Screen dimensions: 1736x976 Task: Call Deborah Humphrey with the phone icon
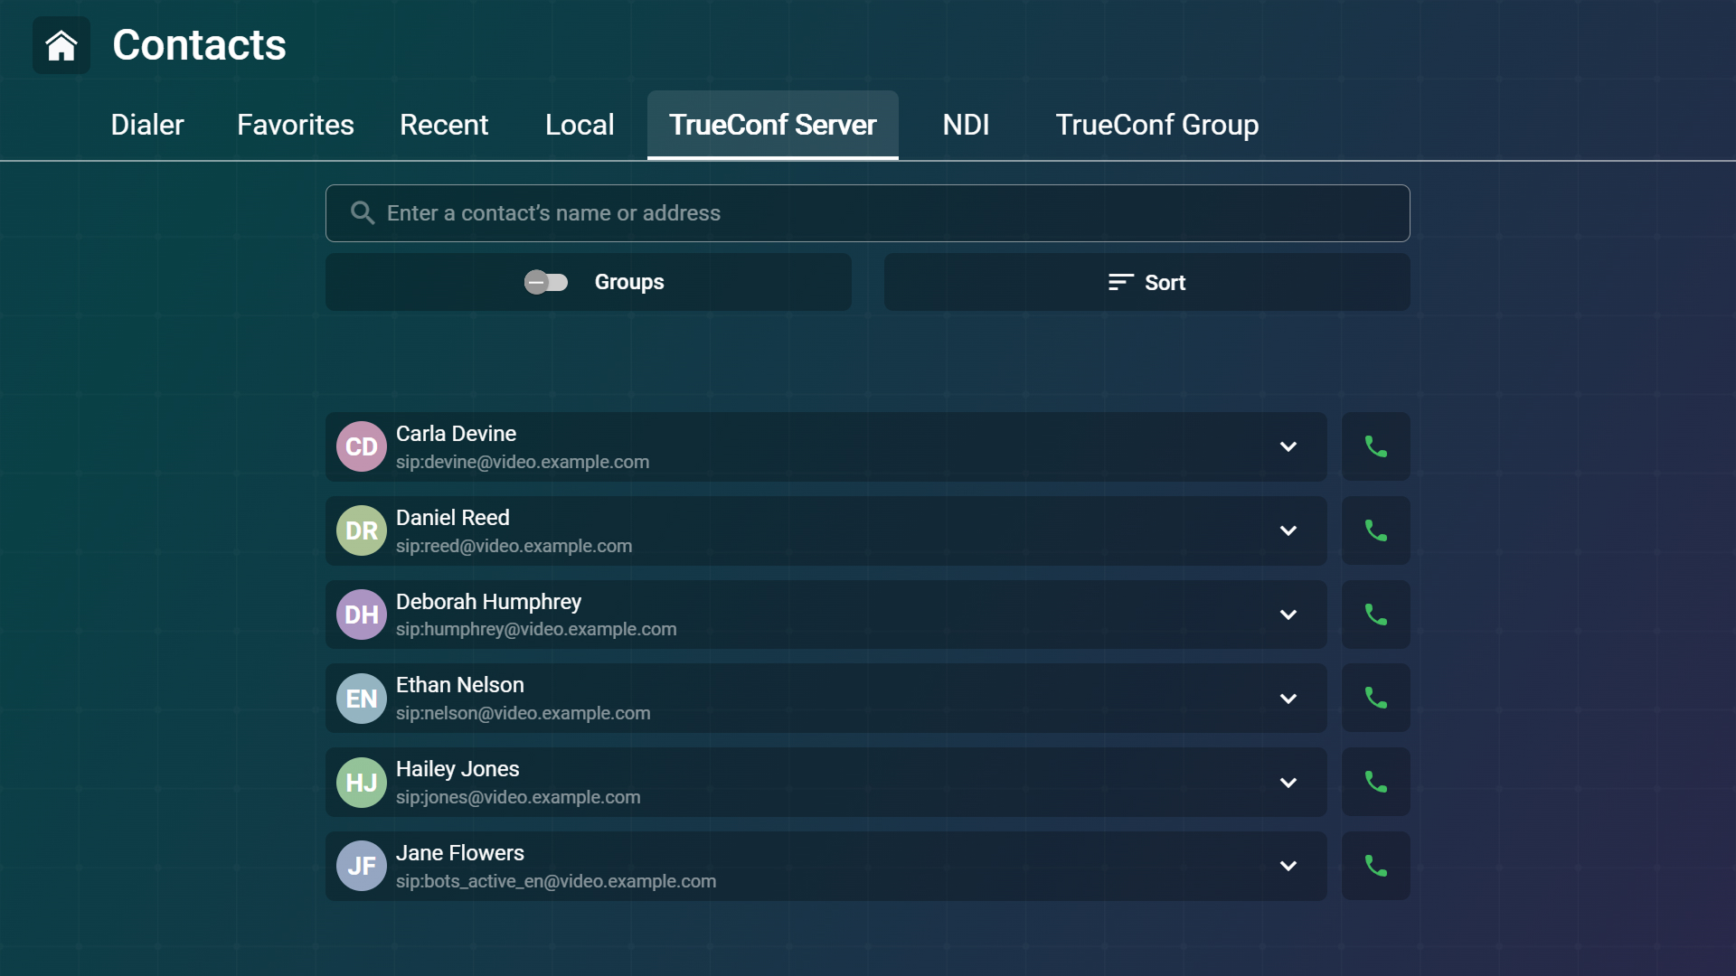click(x=1375, y=615)
